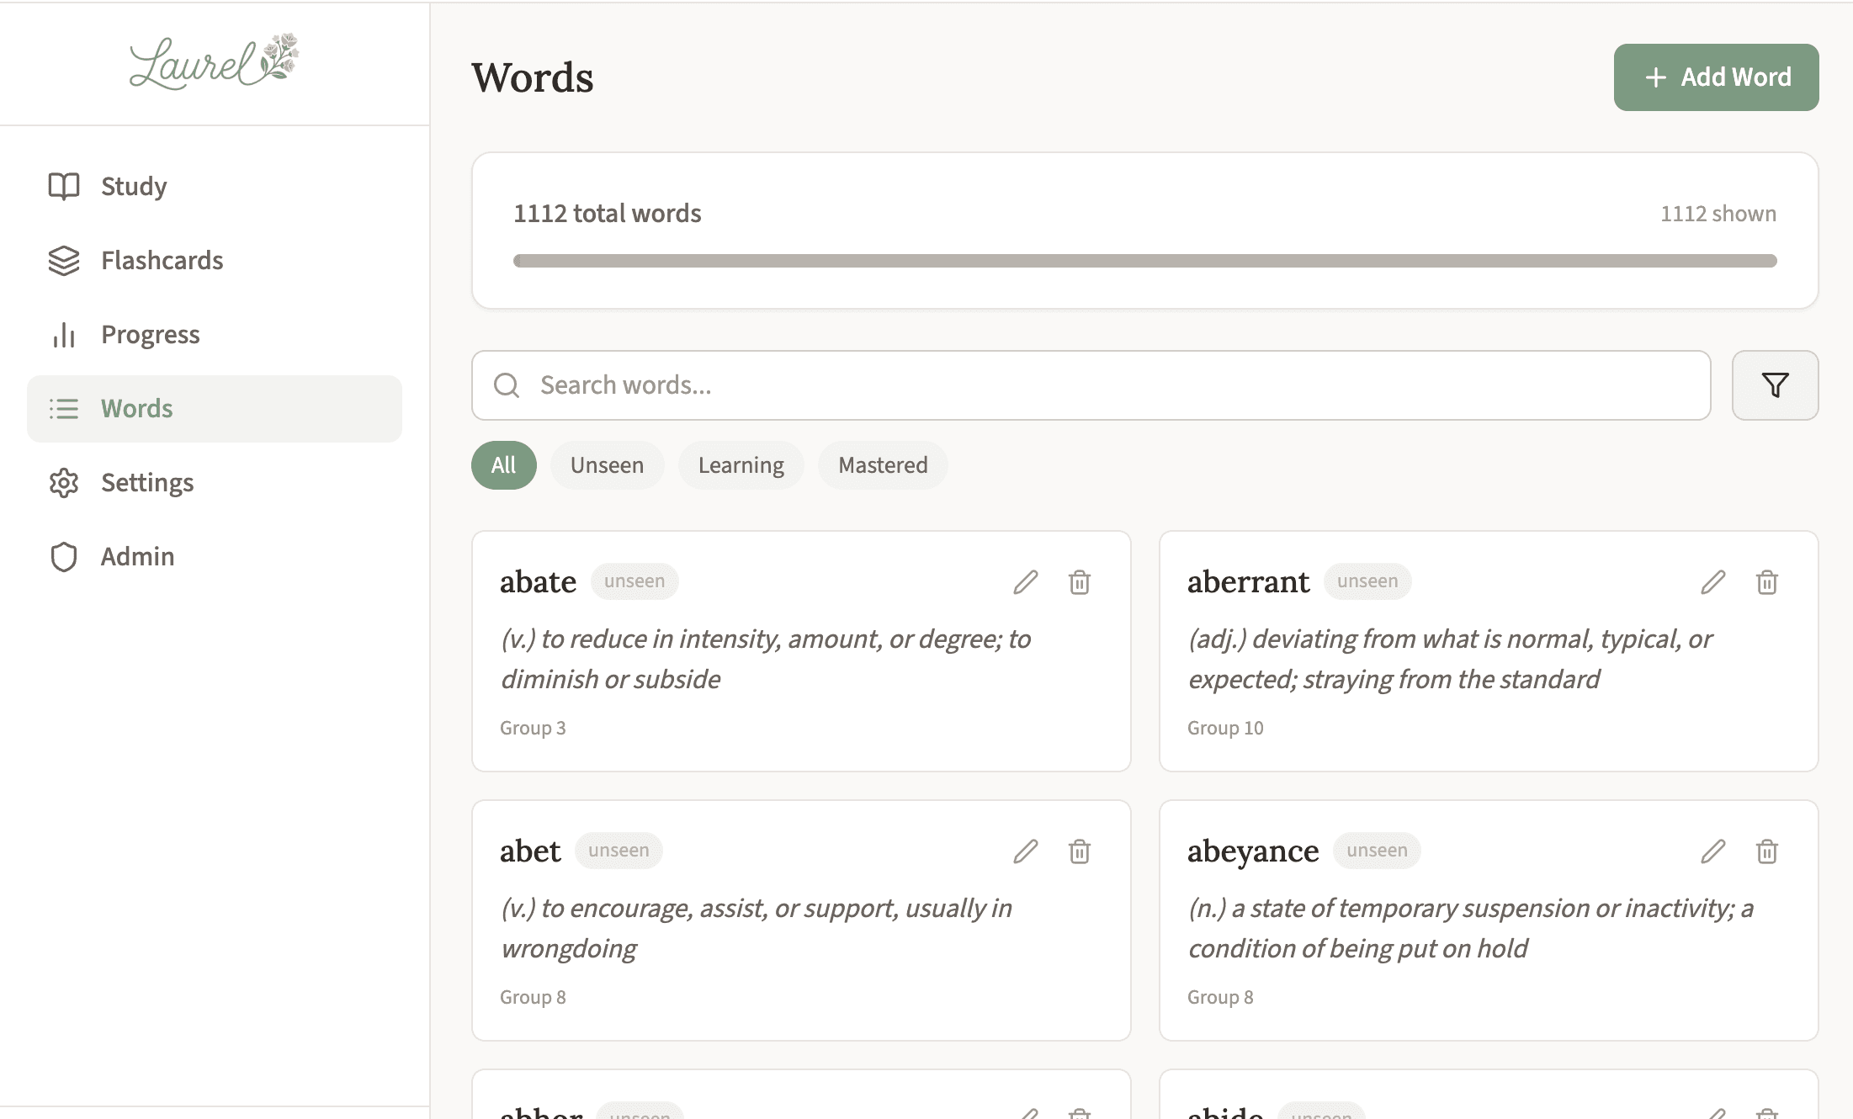
Task: Click trash icon on abet card
Action: (x=1079, y=851)
